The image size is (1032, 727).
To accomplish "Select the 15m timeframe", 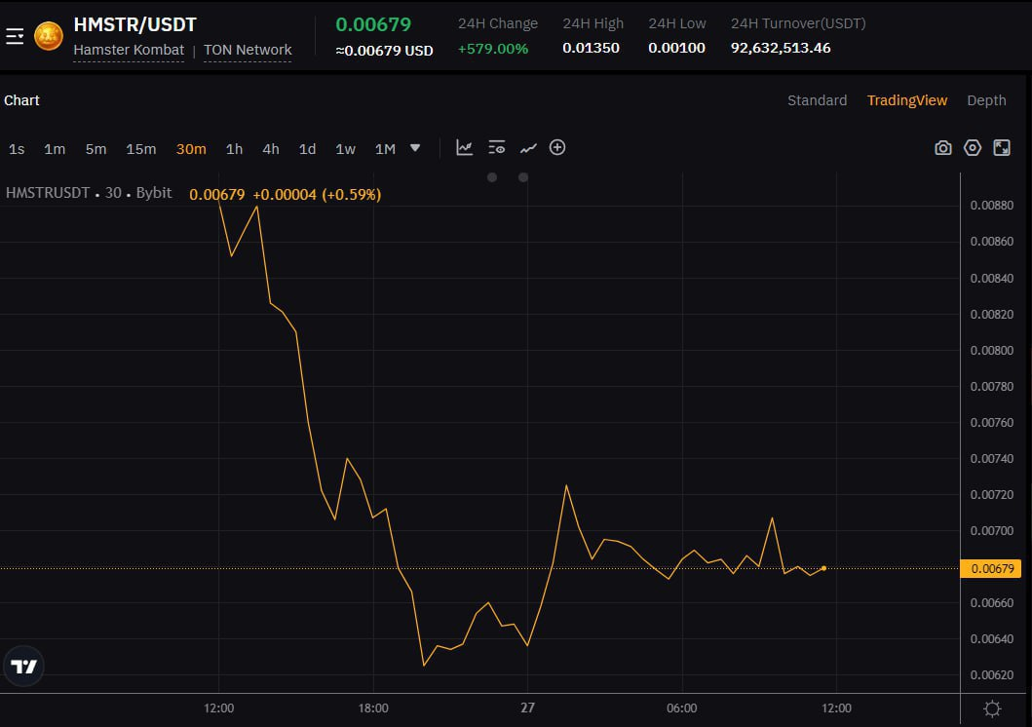I will pos(141,149).
